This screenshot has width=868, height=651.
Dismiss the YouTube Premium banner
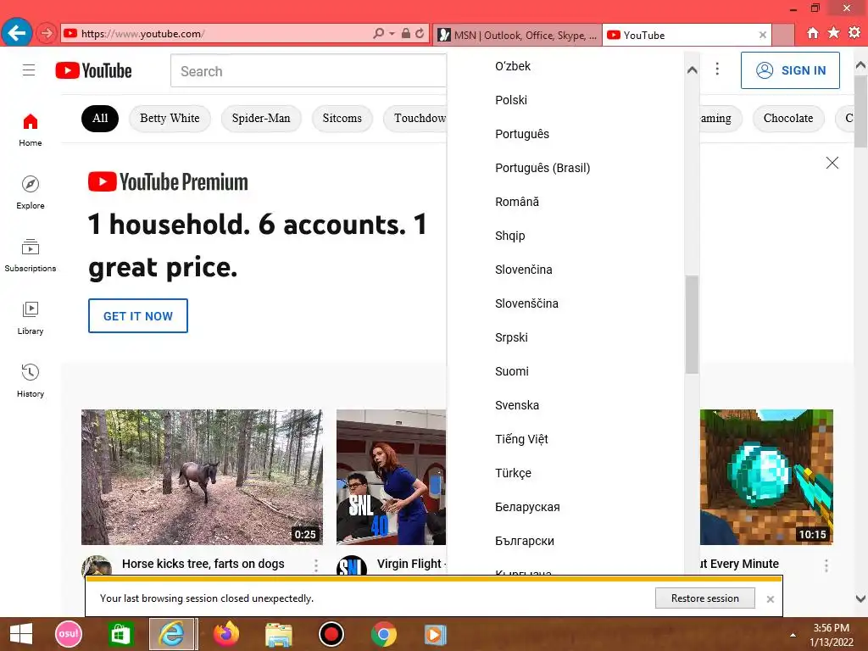click(x=832, y=163)
